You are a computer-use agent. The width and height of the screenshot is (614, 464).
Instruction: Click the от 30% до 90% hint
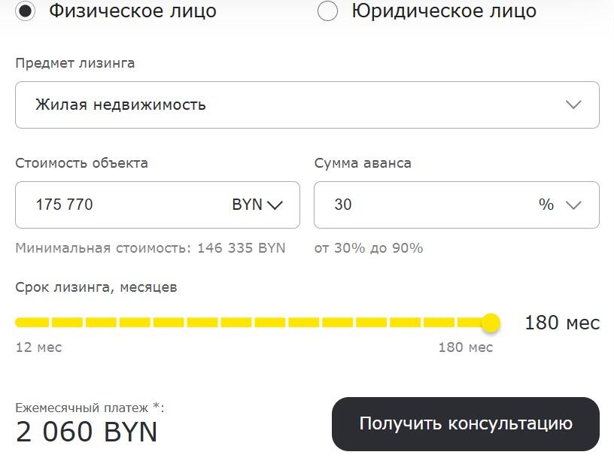pyautogui.click(x=368, y=248)
